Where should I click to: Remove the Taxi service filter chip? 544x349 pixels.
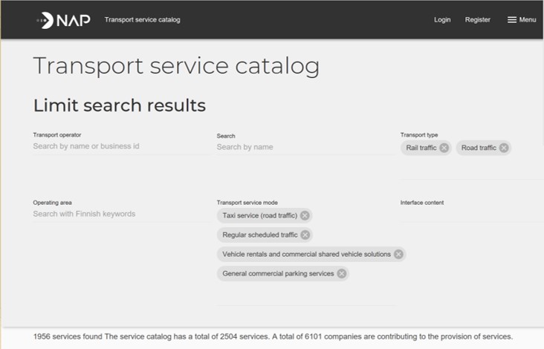[x=305, y=215]
